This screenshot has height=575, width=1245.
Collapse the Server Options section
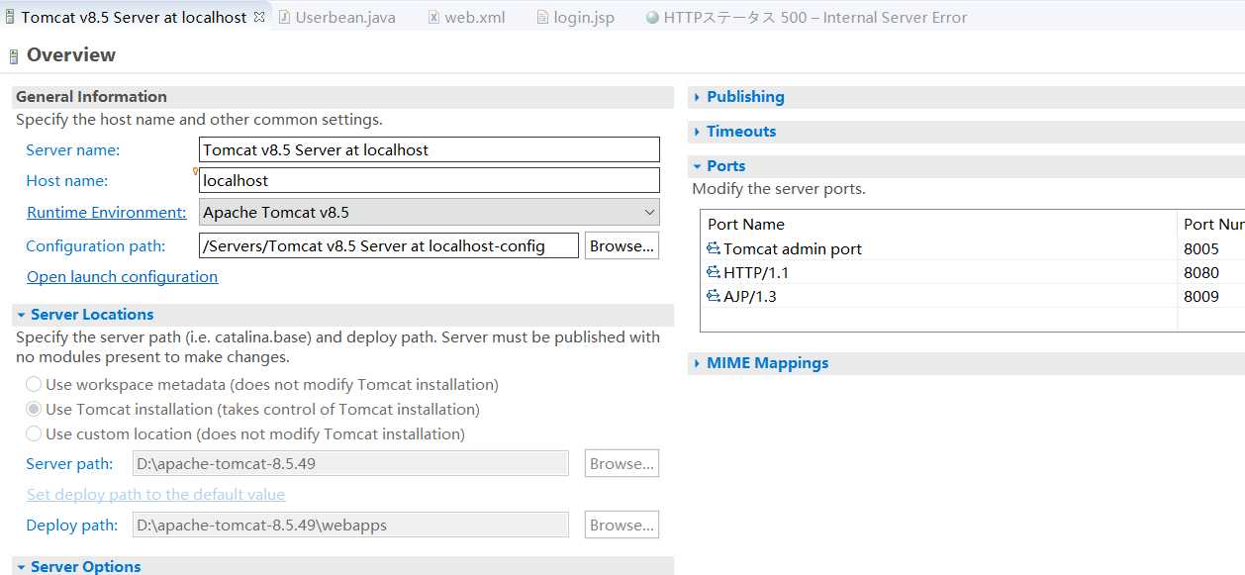click(x=21, y=567)
